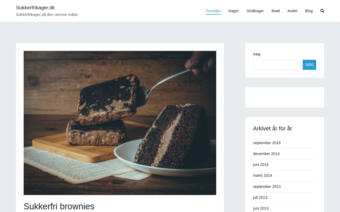Viewport: 340px width, 212px height.
Task: Open the chocolate cake featured image
Action: tap(120, 123)
